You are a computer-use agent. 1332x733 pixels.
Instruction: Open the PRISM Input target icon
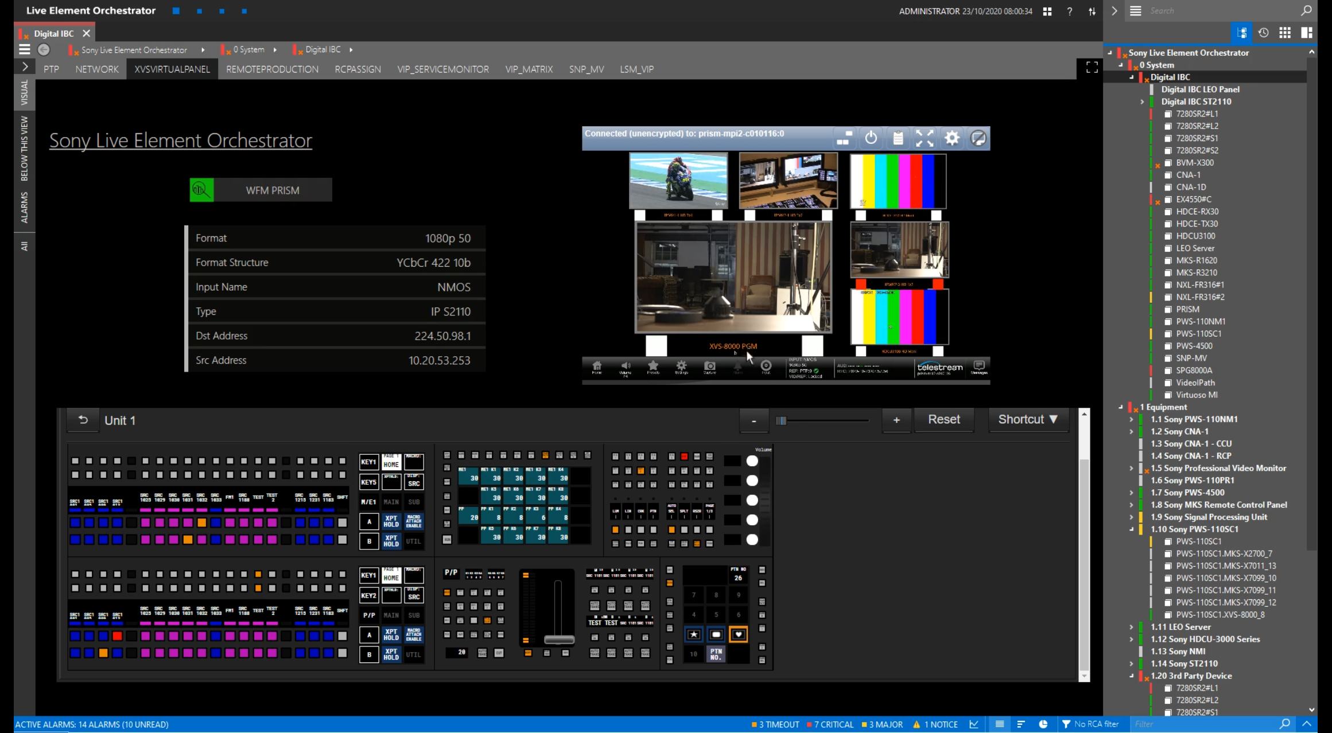766,368
